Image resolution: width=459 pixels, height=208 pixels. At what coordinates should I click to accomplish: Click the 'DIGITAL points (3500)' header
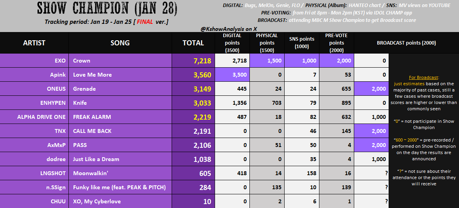(232, 43)
